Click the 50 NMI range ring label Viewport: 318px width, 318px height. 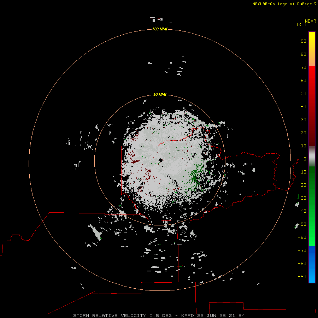pos(160,94)
